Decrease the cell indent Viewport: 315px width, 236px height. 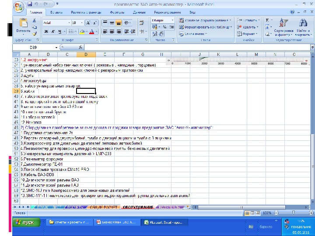126,31
